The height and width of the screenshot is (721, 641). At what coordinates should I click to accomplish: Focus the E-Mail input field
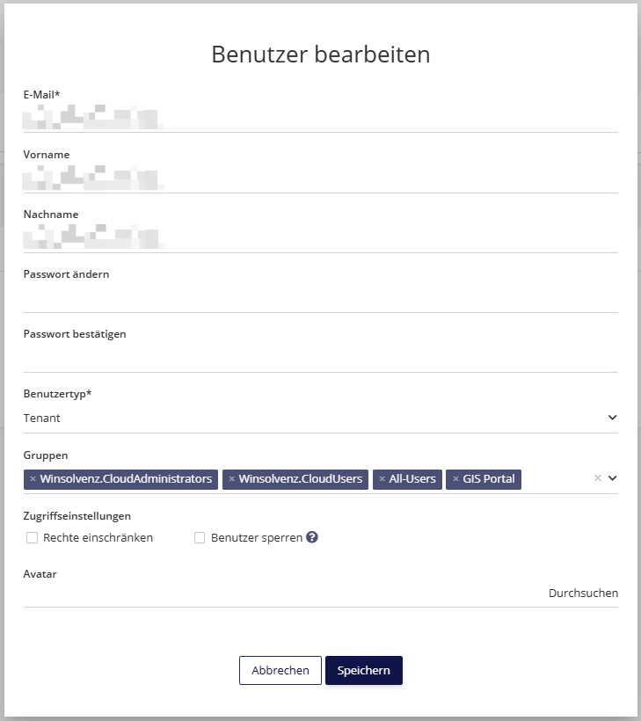click(320, 118)
